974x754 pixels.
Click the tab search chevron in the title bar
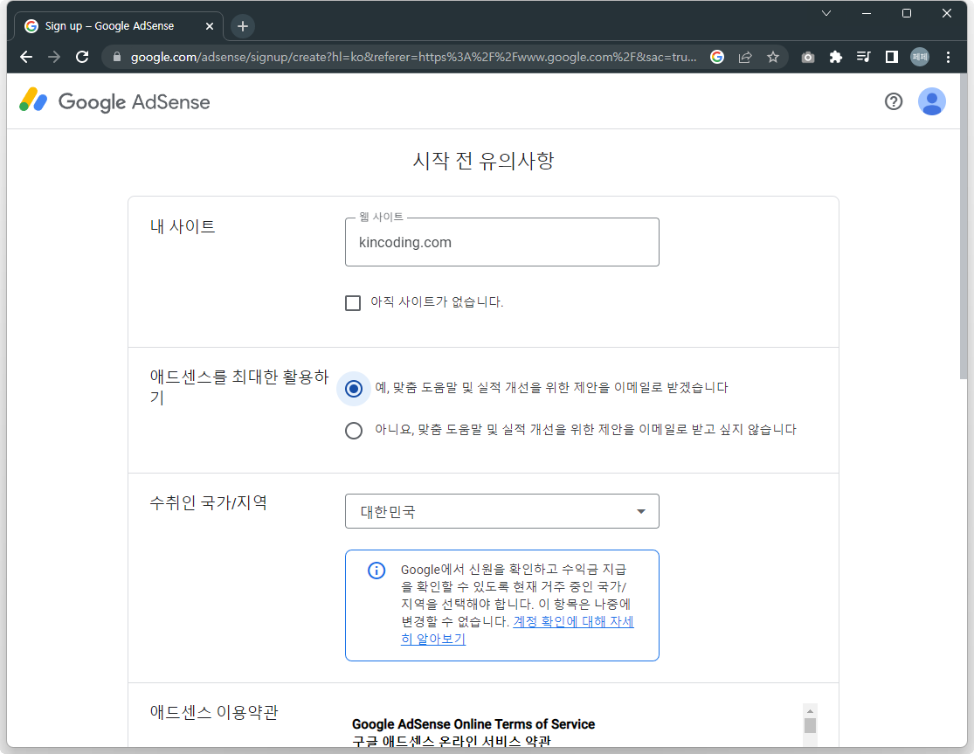(x=826, y=13)
